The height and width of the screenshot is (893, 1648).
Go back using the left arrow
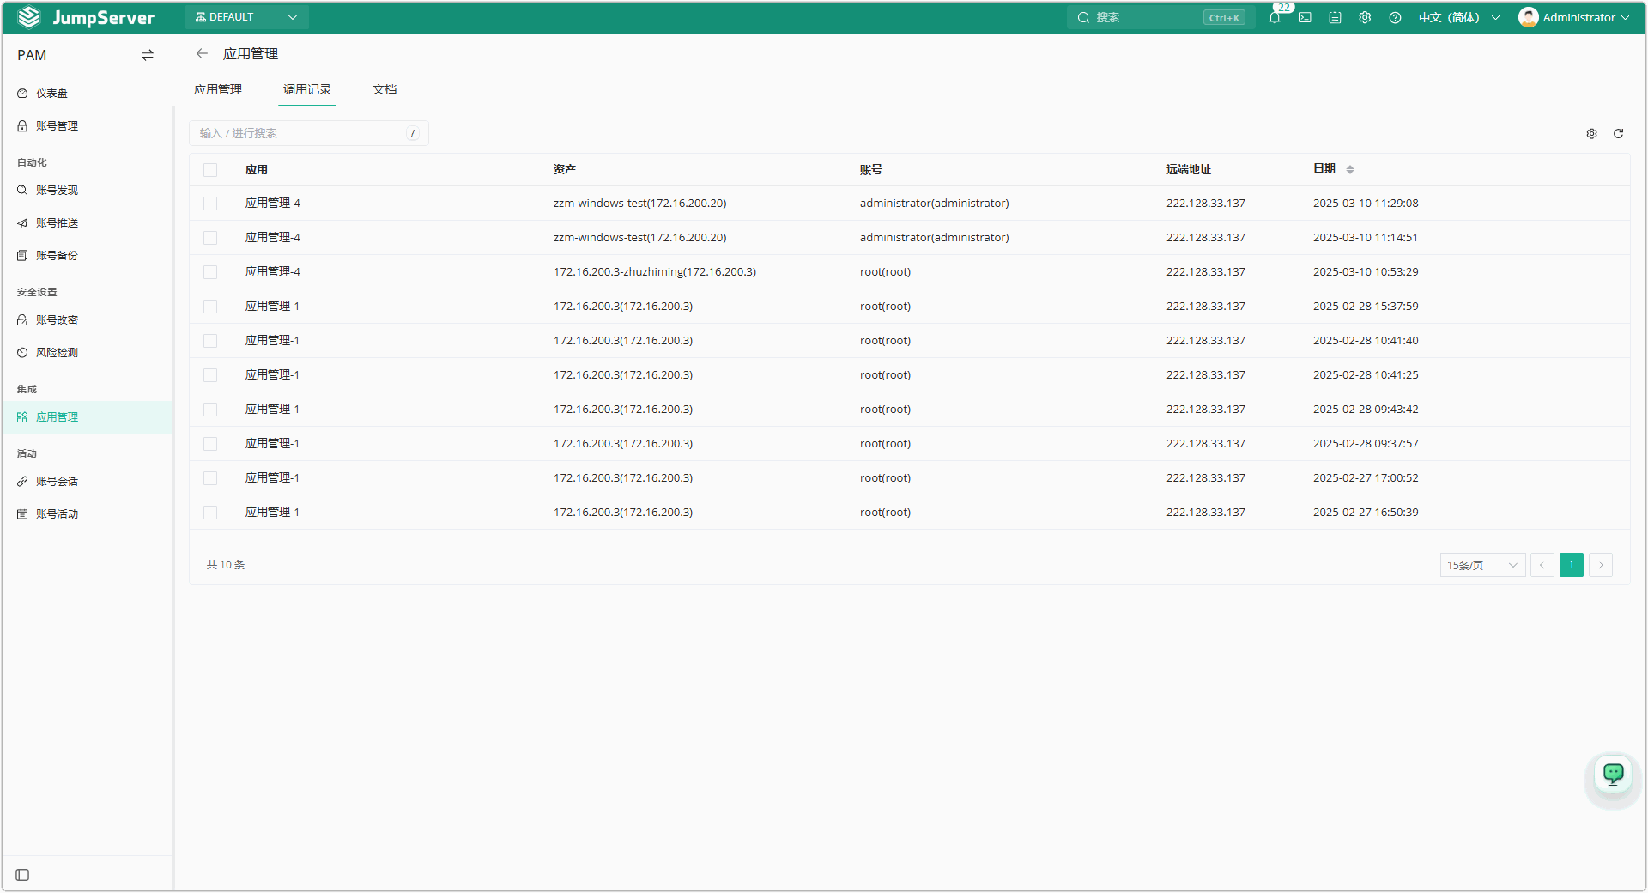[202, 53]
